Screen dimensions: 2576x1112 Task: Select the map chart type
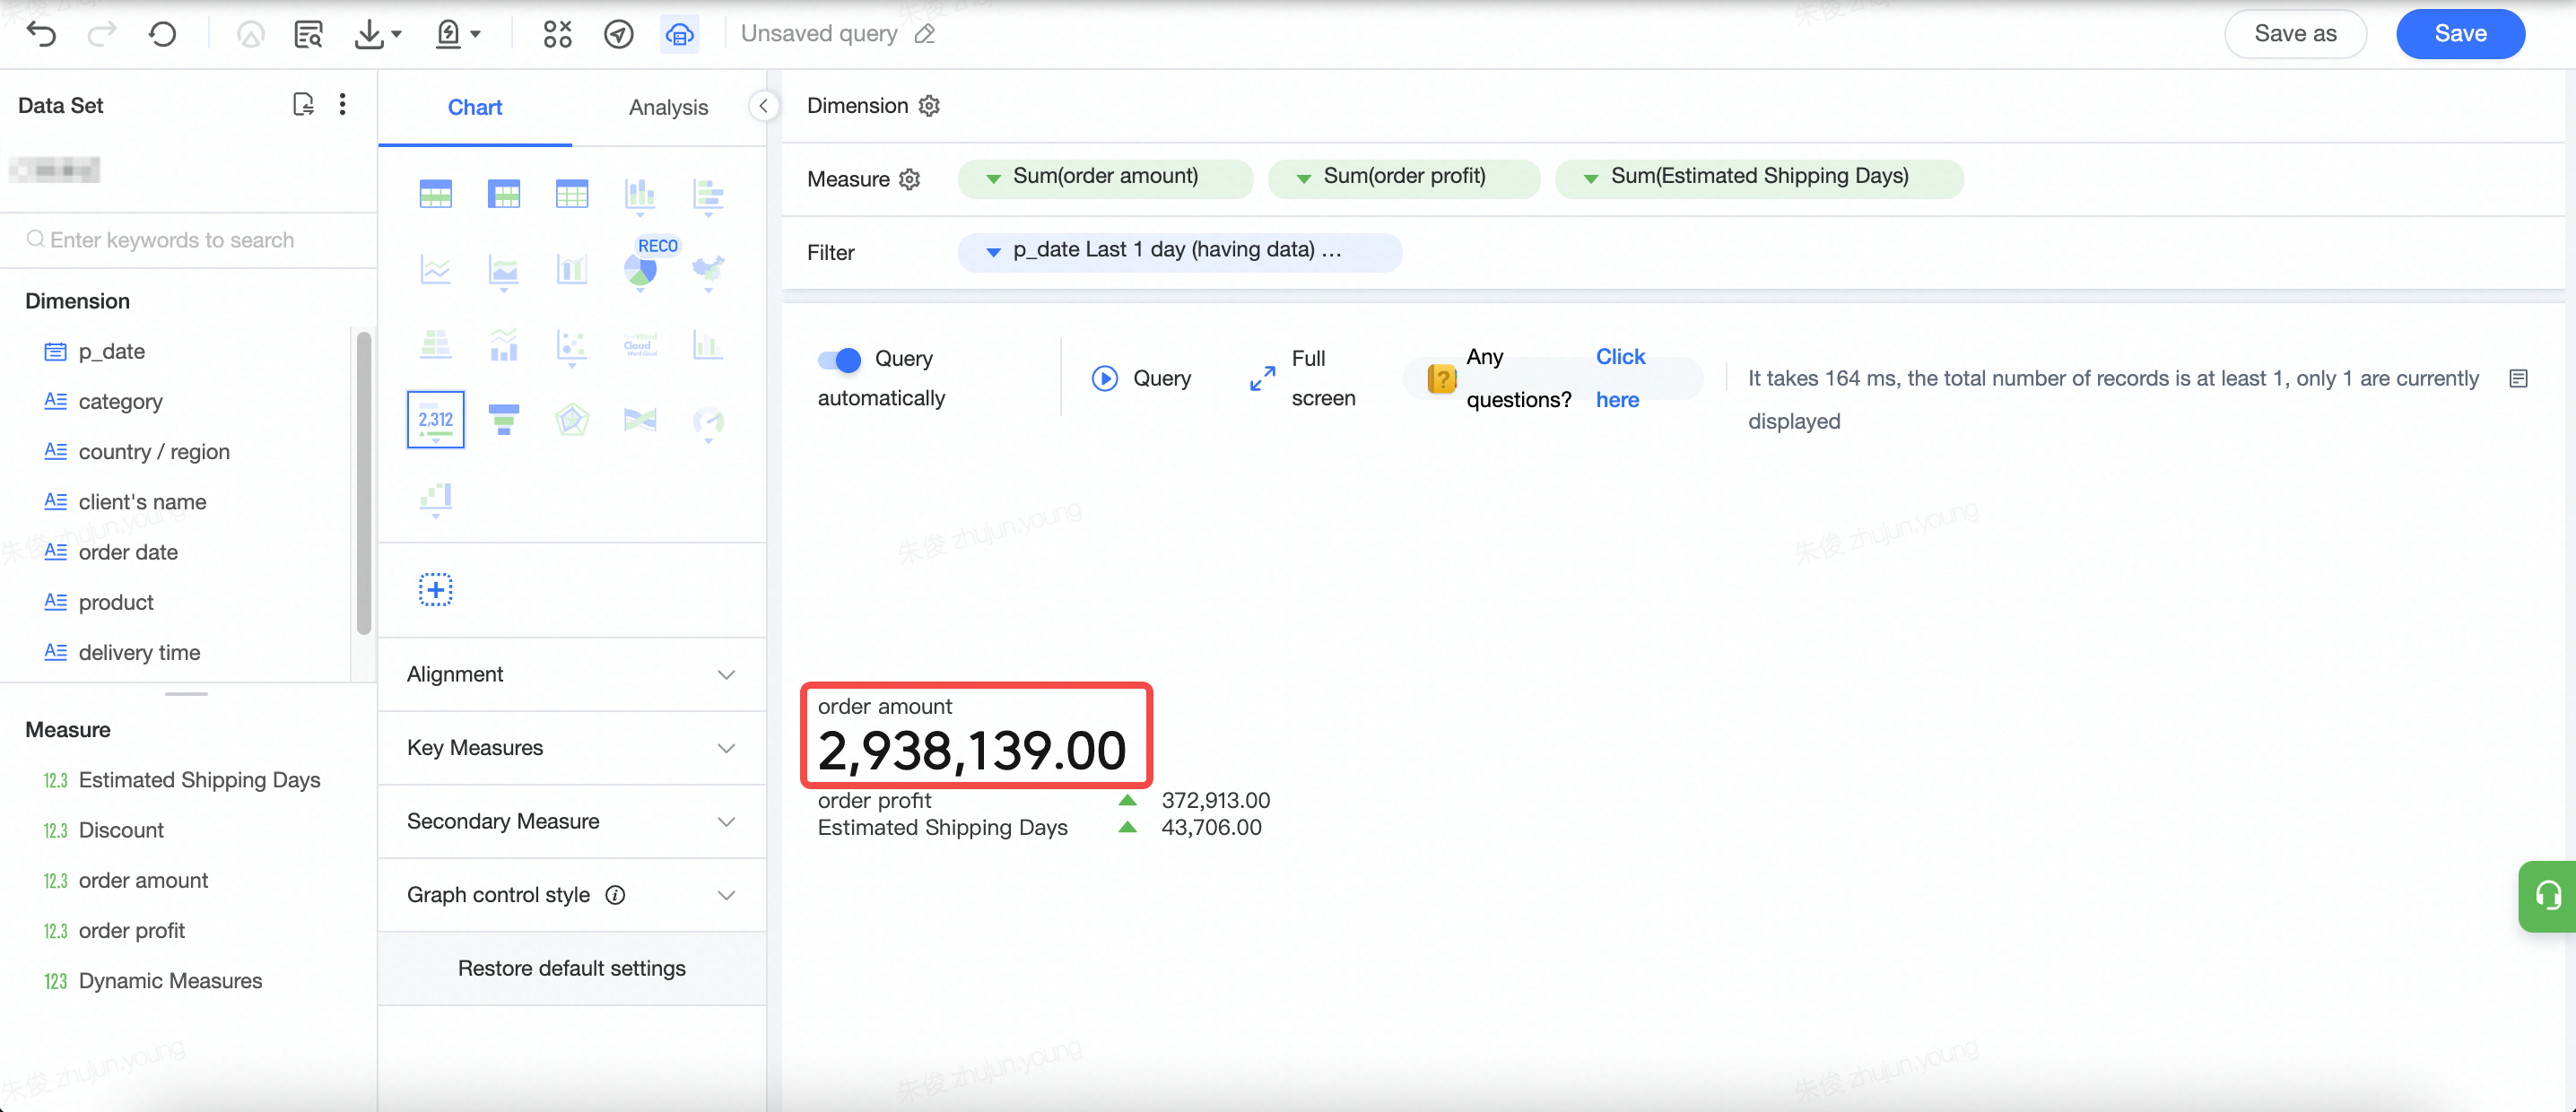pos(707,271)
